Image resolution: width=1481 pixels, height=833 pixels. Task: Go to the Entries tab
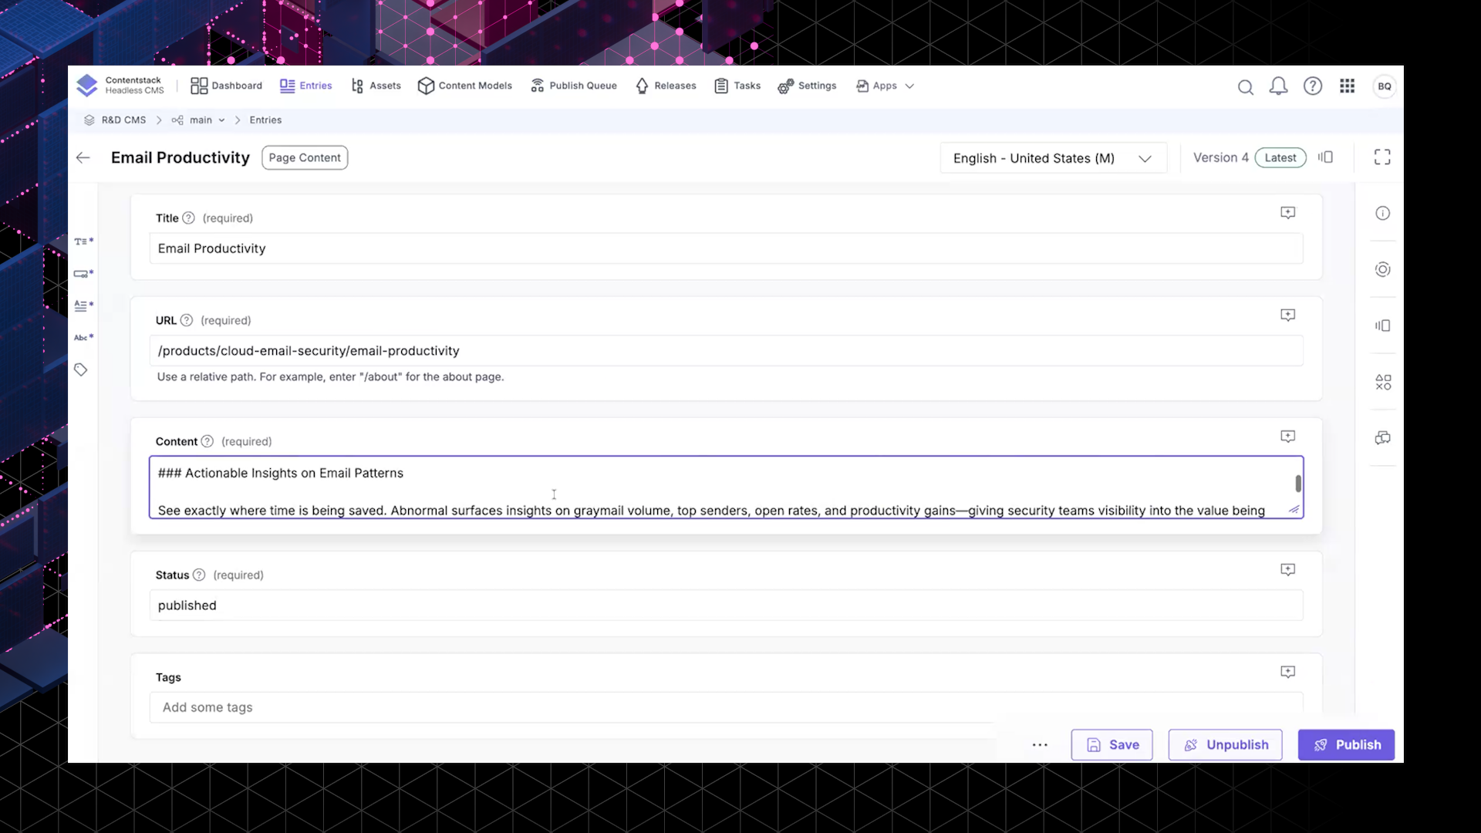click(x=305, y=86)
